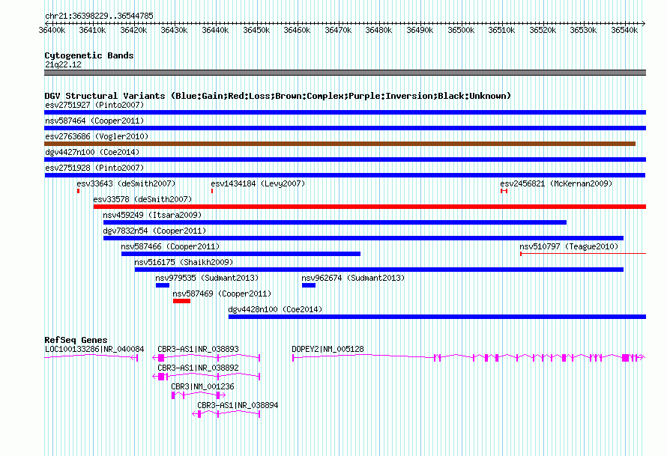Viewport: 667px width, 456px height.
Task: Click the esv2751927 (Pinto2007) blue gain bar
Action: point(345,112)
